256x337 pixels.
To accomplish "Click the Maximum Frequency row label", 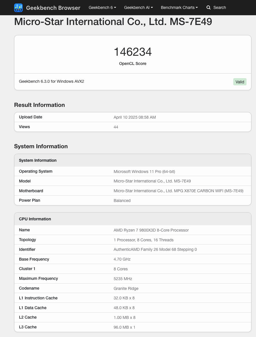I will click(x=39, y=279).
